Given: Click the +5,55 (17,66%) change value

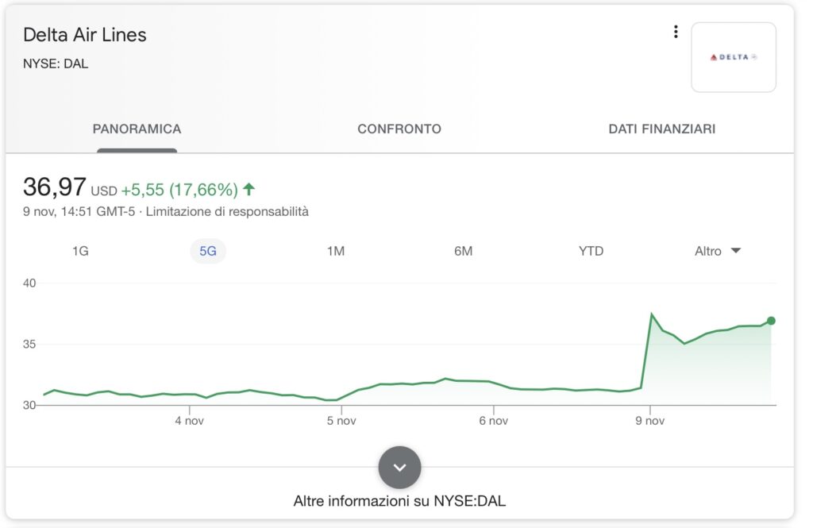Looking at the screenshot, I should pyautogui.click(x=179, y=190).
